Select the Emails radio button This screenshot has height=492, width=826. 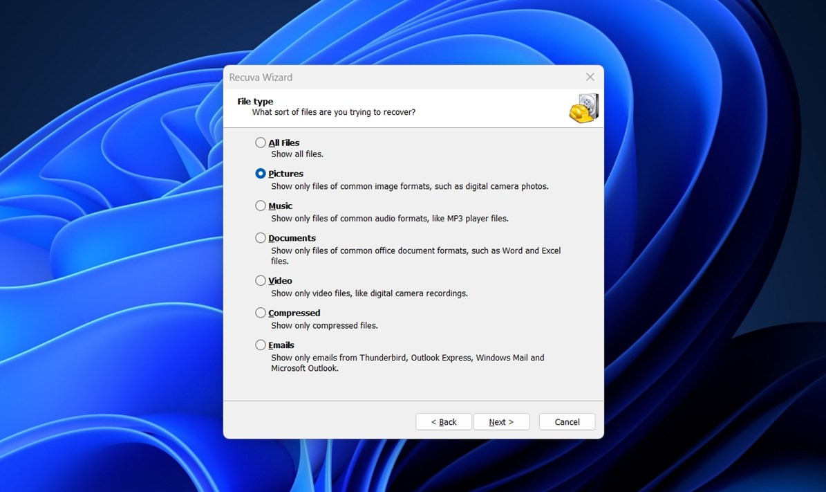(261, 345)
